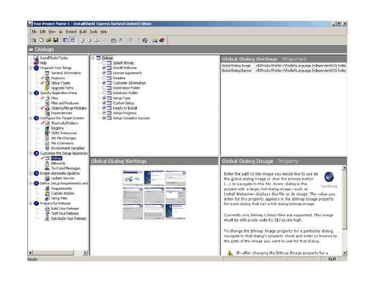The image size is (385, 289).
Task: Open the Build menu
Action: tap(83, 32)
